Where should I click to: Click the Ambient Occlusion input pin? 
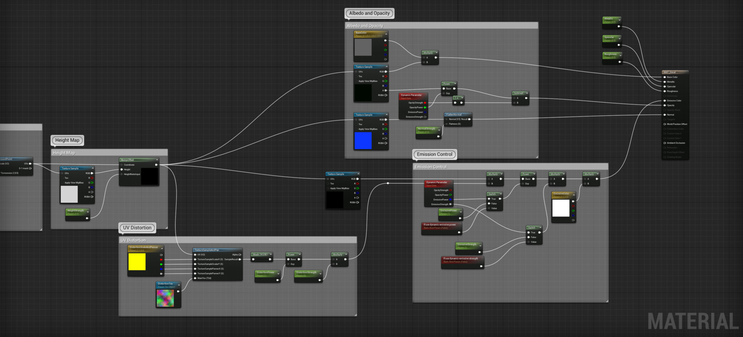(x=665, y=143)
